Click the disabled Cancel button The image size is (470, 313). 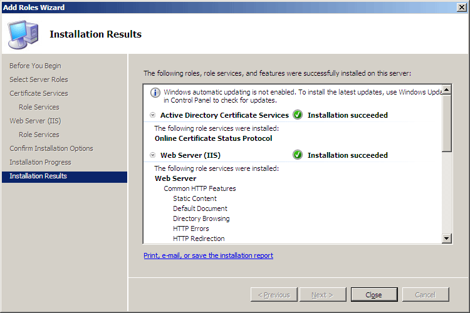point(425,295)
